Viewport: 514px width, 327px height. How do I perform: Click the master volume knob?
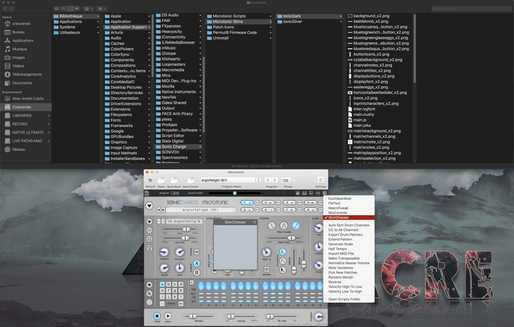(318, 316)
